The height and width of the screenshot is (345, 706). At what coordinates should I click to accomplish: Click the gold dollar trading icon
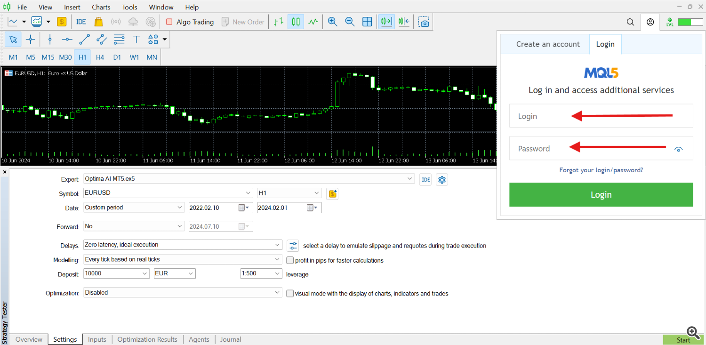point(62,22)
